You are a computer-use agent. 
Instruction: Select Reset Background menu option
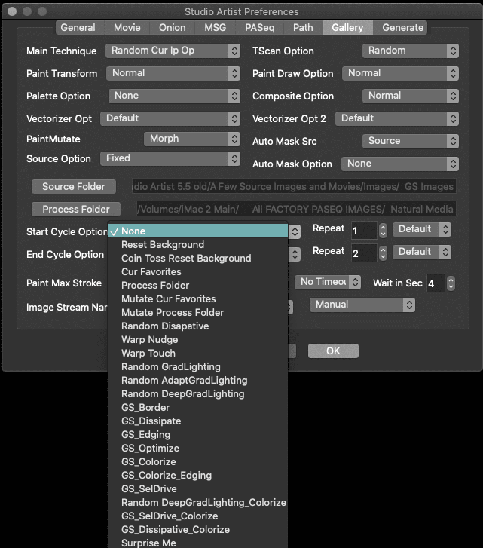pyautogui.click(x=198, y=245)
